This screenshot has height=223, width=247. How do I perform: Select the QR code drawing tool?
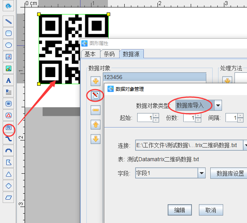pos(8,127)
